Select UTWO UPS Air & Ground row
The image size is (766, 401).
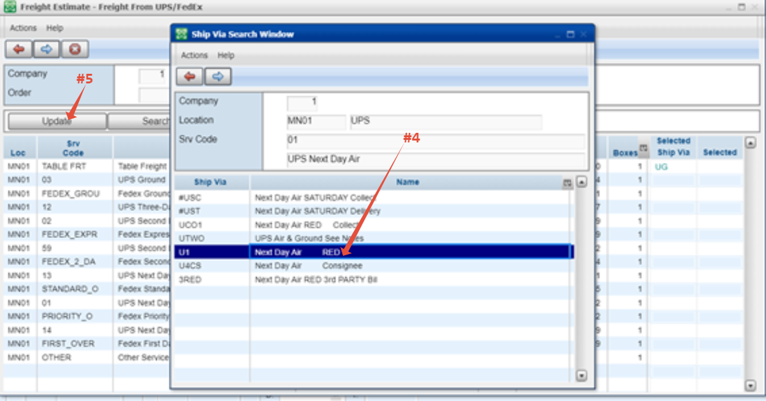374,238
